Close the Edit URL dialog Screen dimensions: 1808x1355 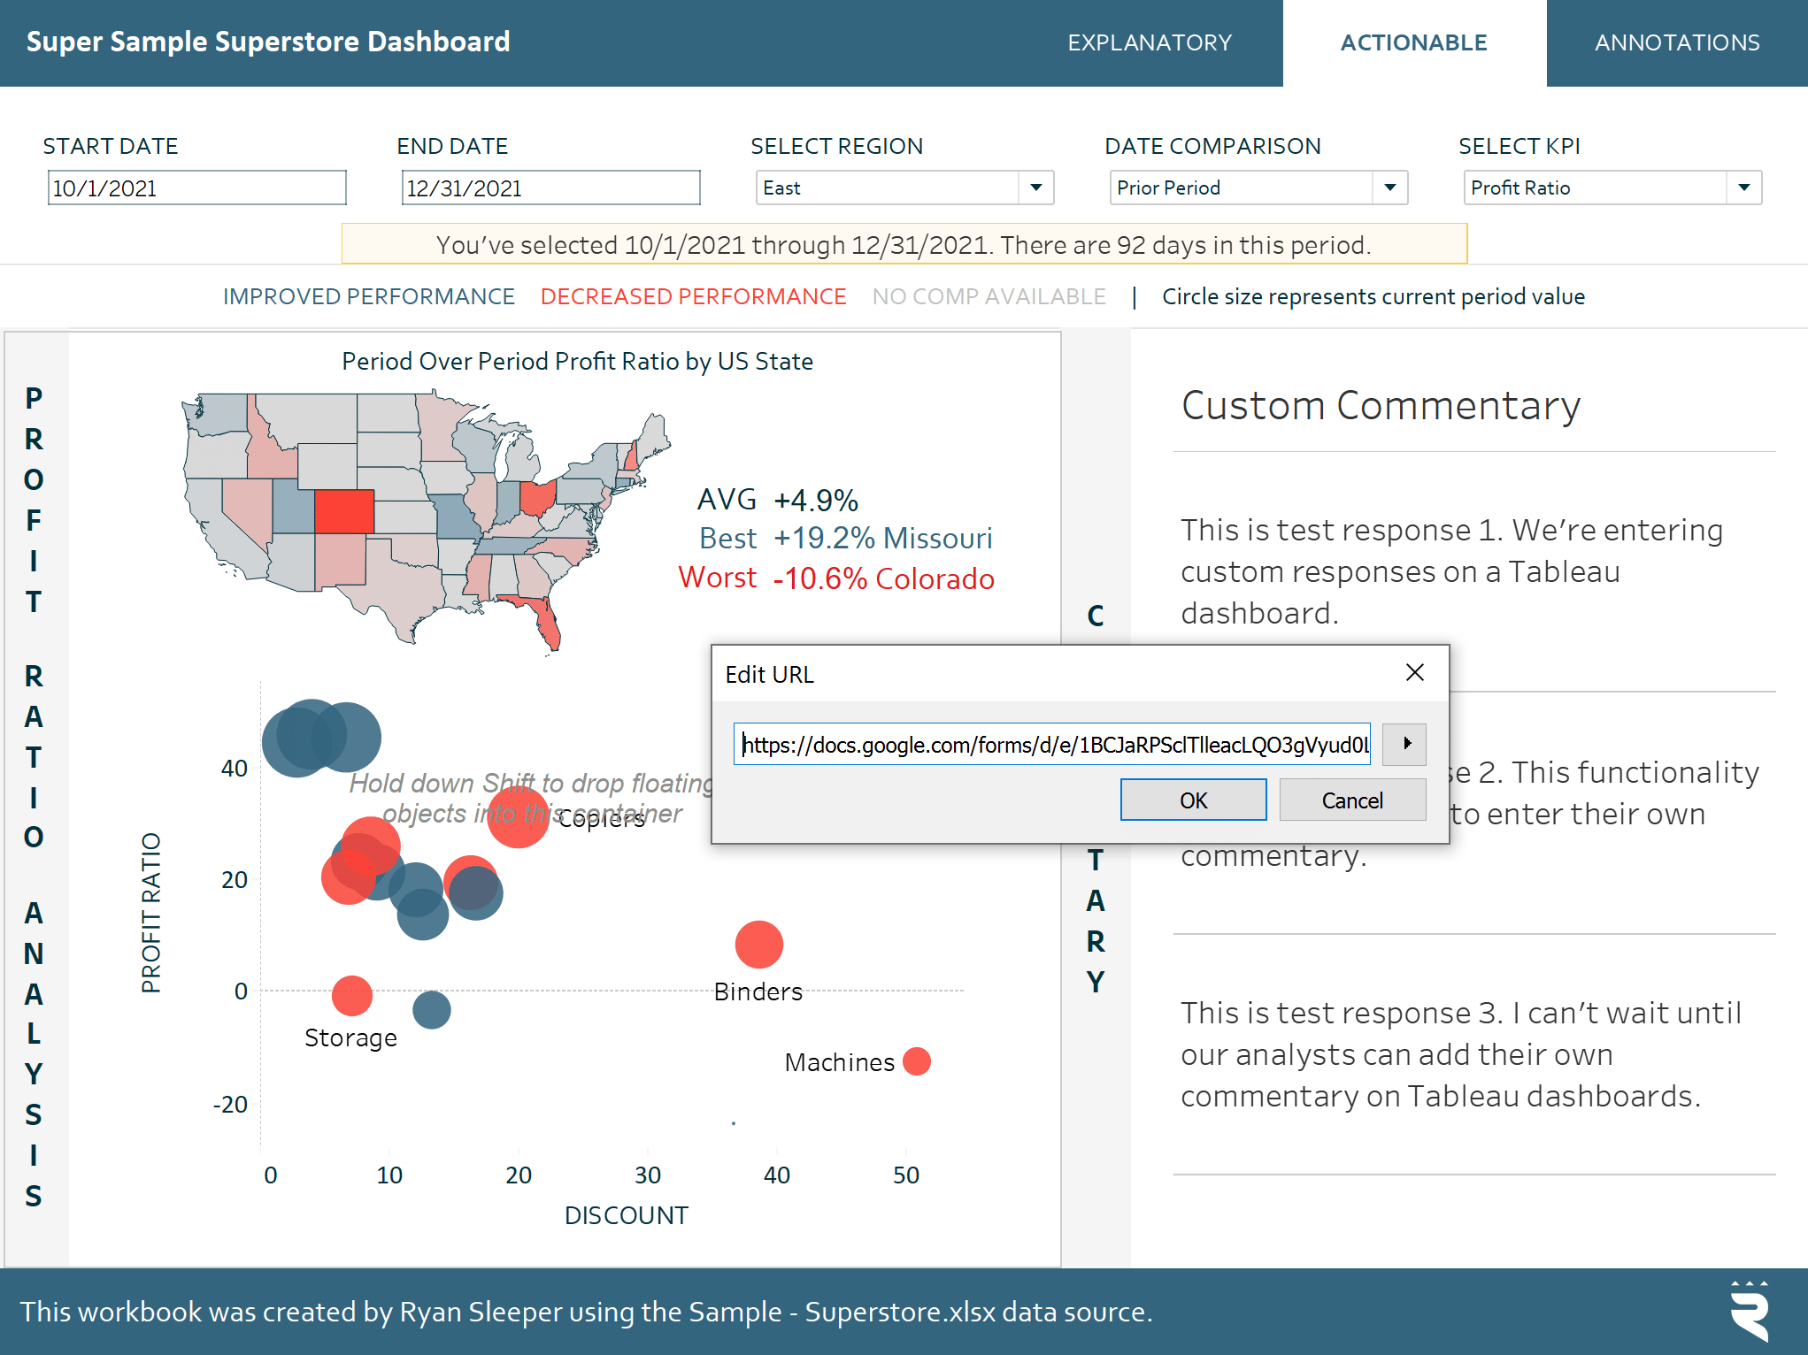click(1414, 673)
